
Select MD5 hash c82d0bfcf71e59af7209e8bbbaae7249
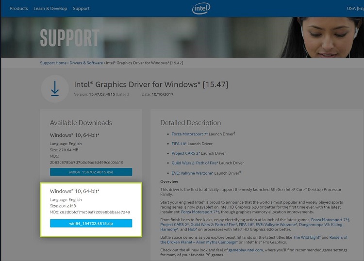(95, 212)
